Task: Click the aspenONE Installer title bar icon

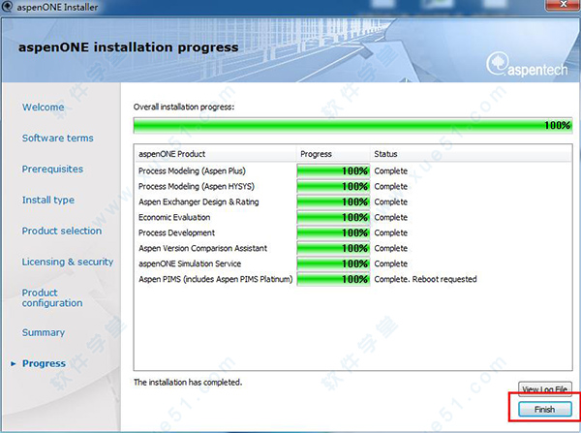Action: tap(7, 7)
